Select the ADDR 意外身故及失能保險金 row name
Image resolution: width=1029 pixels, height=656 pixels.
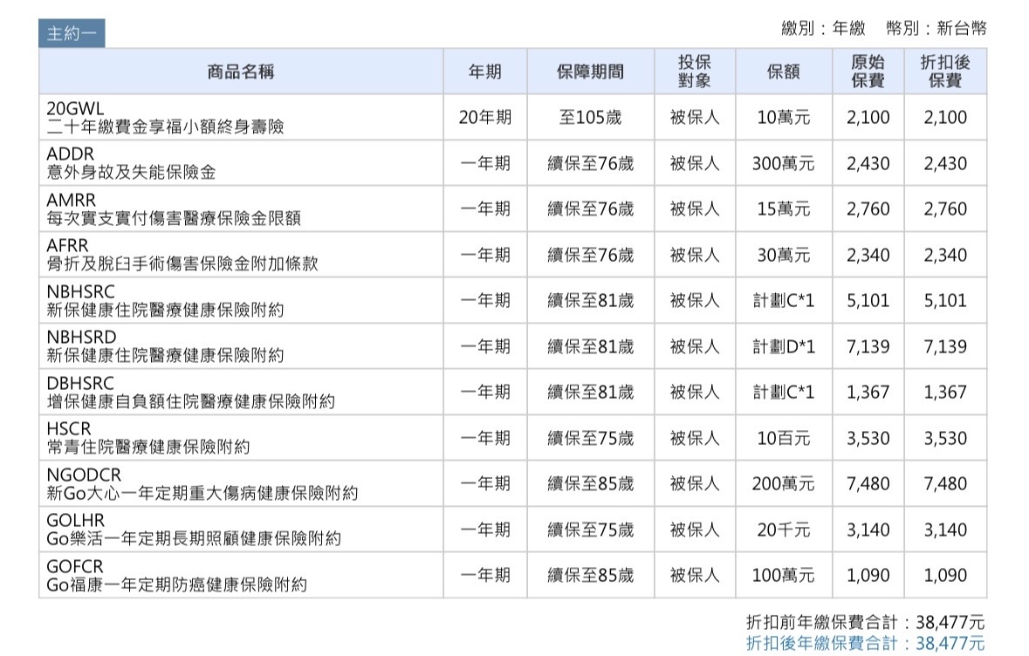(131, 163)
